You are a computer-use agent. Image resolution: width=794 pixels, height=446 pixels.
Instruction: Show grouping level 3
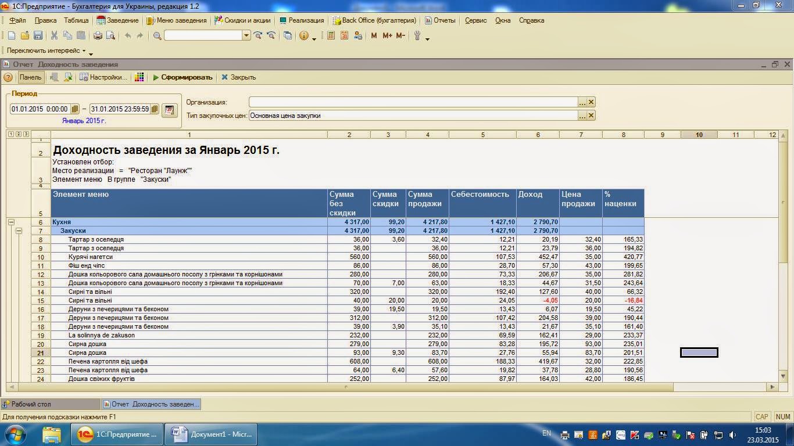coord(25,134)
